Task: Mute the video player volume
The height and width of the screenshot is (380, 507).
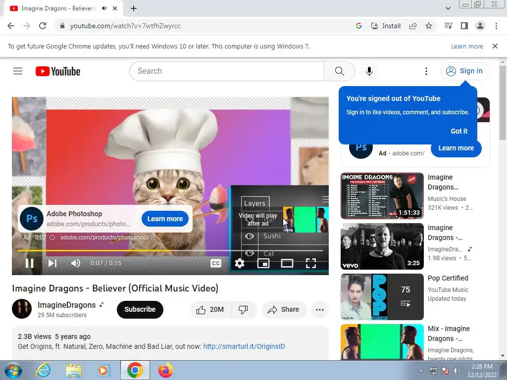Action: coord(76,263)
